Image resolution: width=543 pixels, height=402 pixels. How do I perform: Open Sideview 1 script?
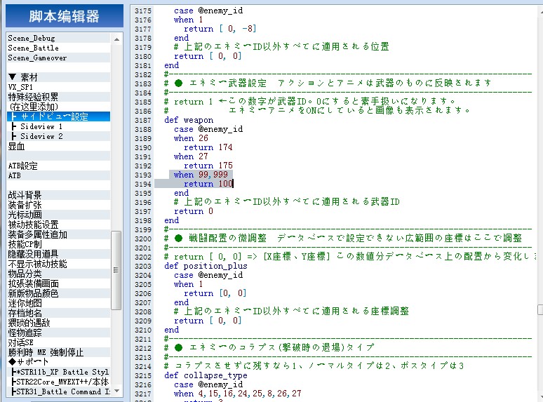pyautogui.click(x=58, y=126)
